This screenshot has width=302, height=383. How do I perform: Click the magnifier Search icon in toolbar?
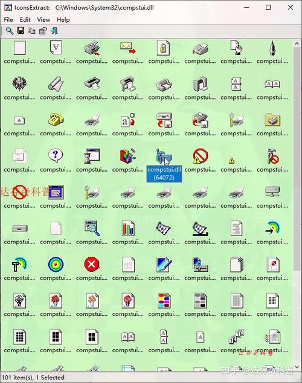pyautogui.click(x=10, y=31)
